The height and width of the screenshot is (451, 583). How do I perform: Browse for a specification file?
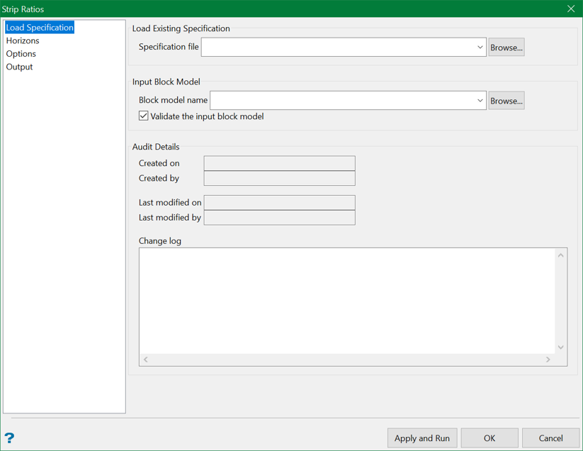click(x=506, y=48)
